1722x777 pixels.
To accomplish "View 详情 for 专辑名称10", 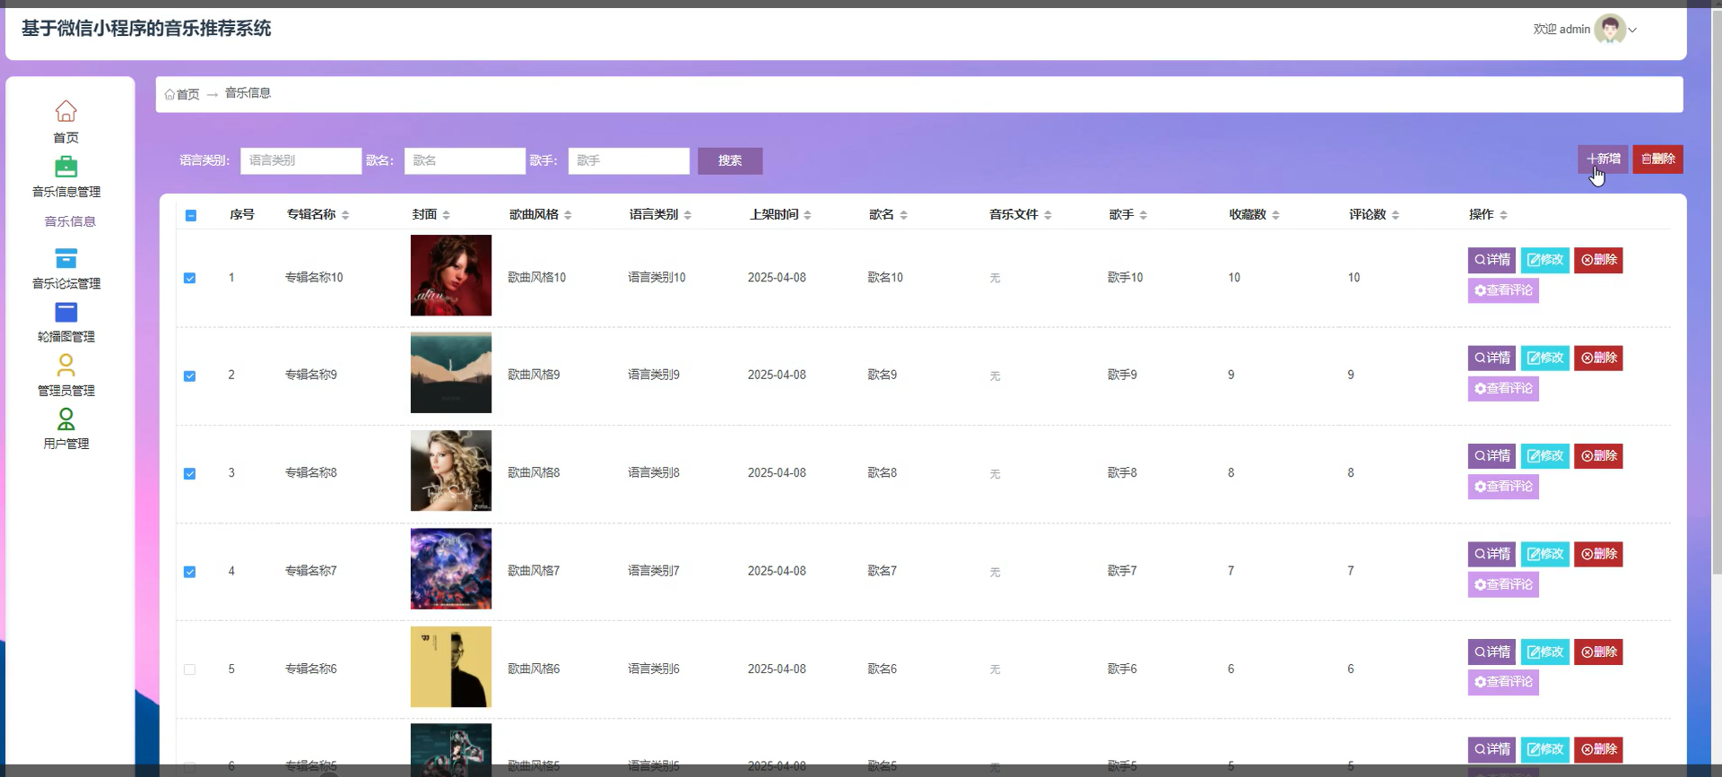I will pyautogui.click(x=1492, y=260).
